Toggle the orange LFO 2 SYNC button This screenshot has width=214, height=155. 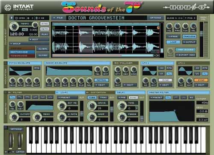(x=201, y=80)
